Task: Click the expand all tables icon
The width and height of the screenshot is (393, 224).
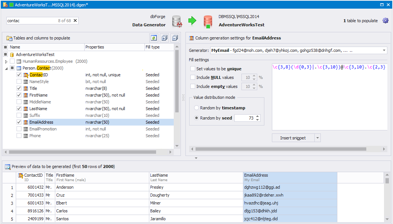Action: click(x=164, y=38)
